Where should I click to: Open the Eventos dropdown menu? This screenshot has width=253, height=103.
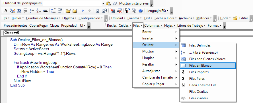pyautogui.click(x=135, y=18)
